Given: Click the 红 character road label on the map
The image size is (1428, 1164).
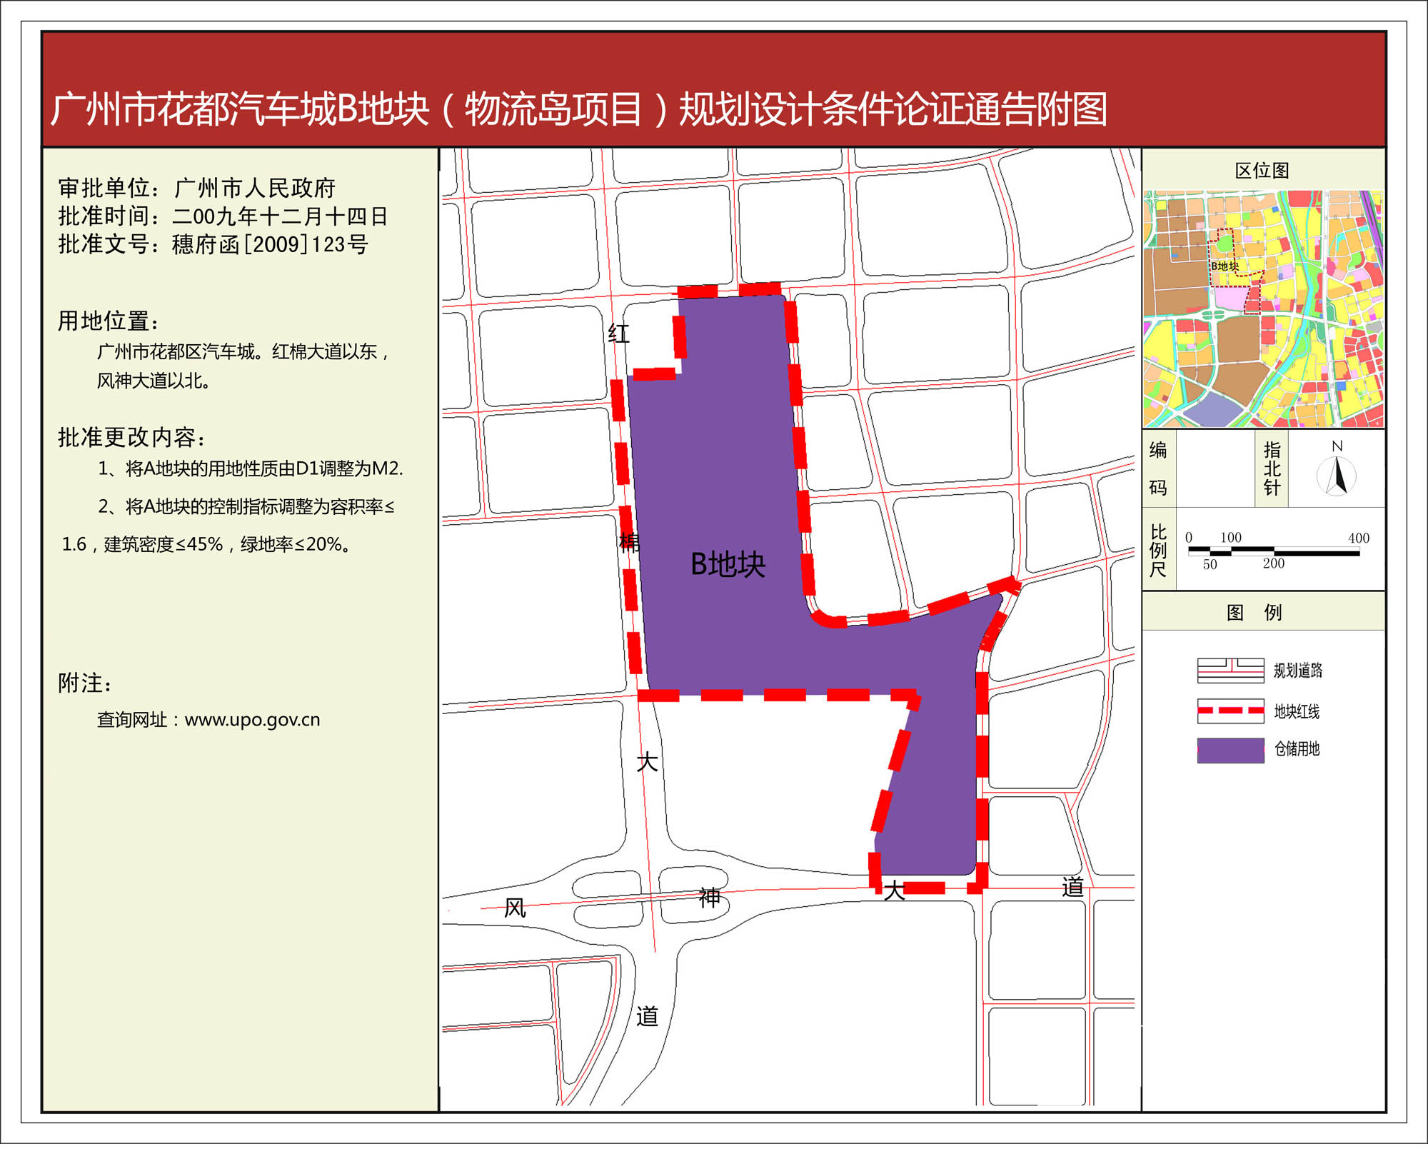Looking at the screenshot, I should [618, 333].
